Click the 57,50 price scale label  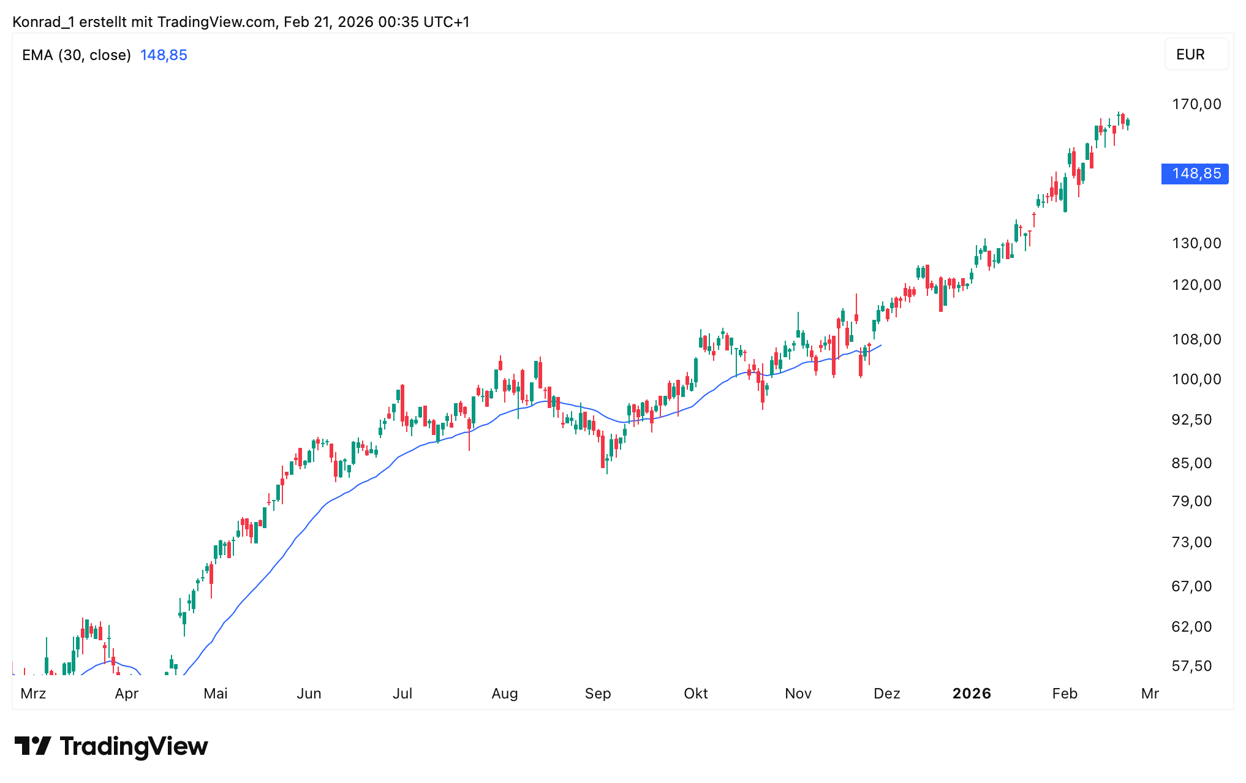pyautogui.click(x=1191, y=666)
